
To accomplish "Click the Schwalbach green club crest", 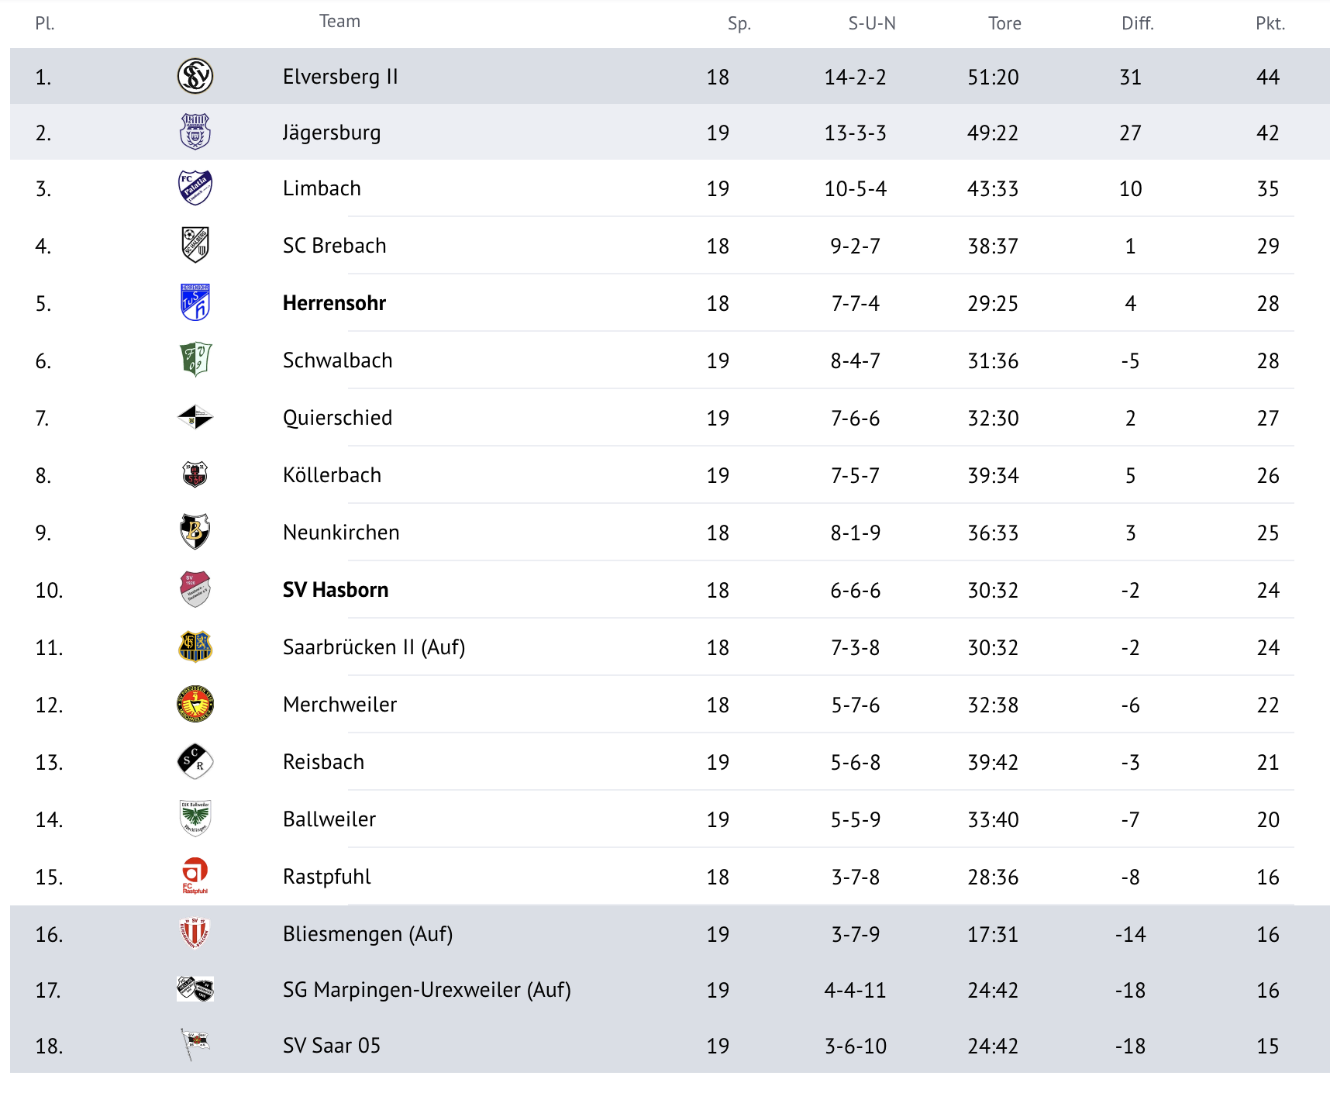I will tap(195, 360).
